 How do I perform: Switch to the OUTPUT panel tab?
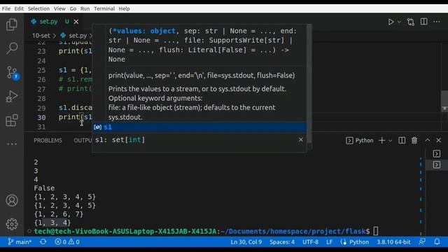pyautogui.click(x=83, y=141)
